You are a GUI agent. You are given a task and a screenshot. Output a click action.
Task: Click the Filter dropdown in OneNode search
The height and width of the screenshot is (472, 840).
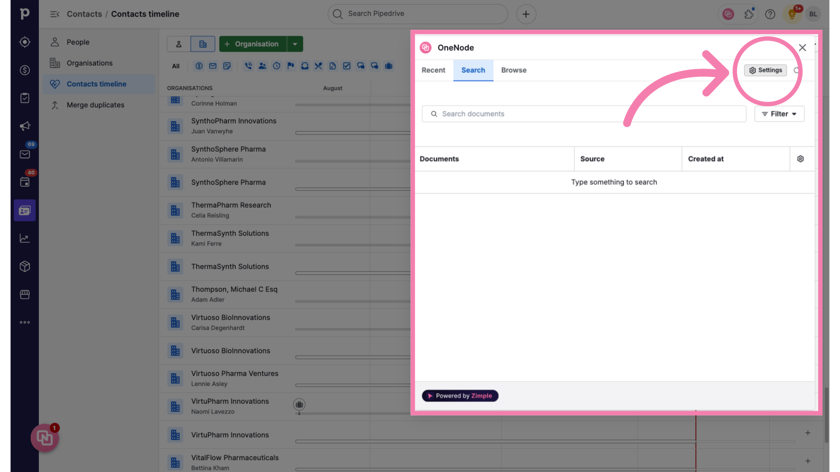(x=780, y=114)
